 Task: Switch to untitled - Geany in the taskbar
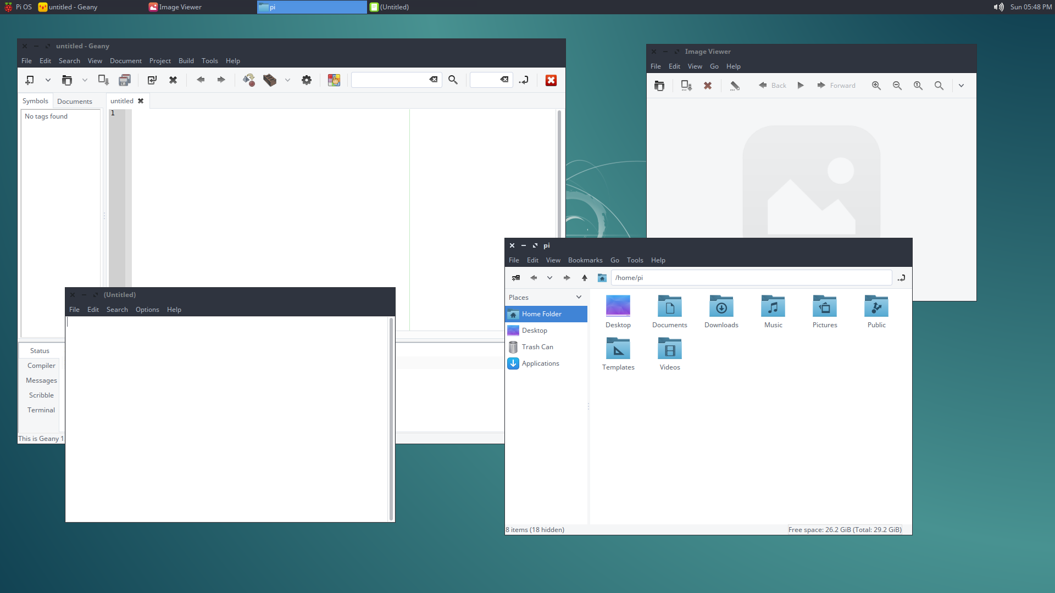tap(92, 7)
